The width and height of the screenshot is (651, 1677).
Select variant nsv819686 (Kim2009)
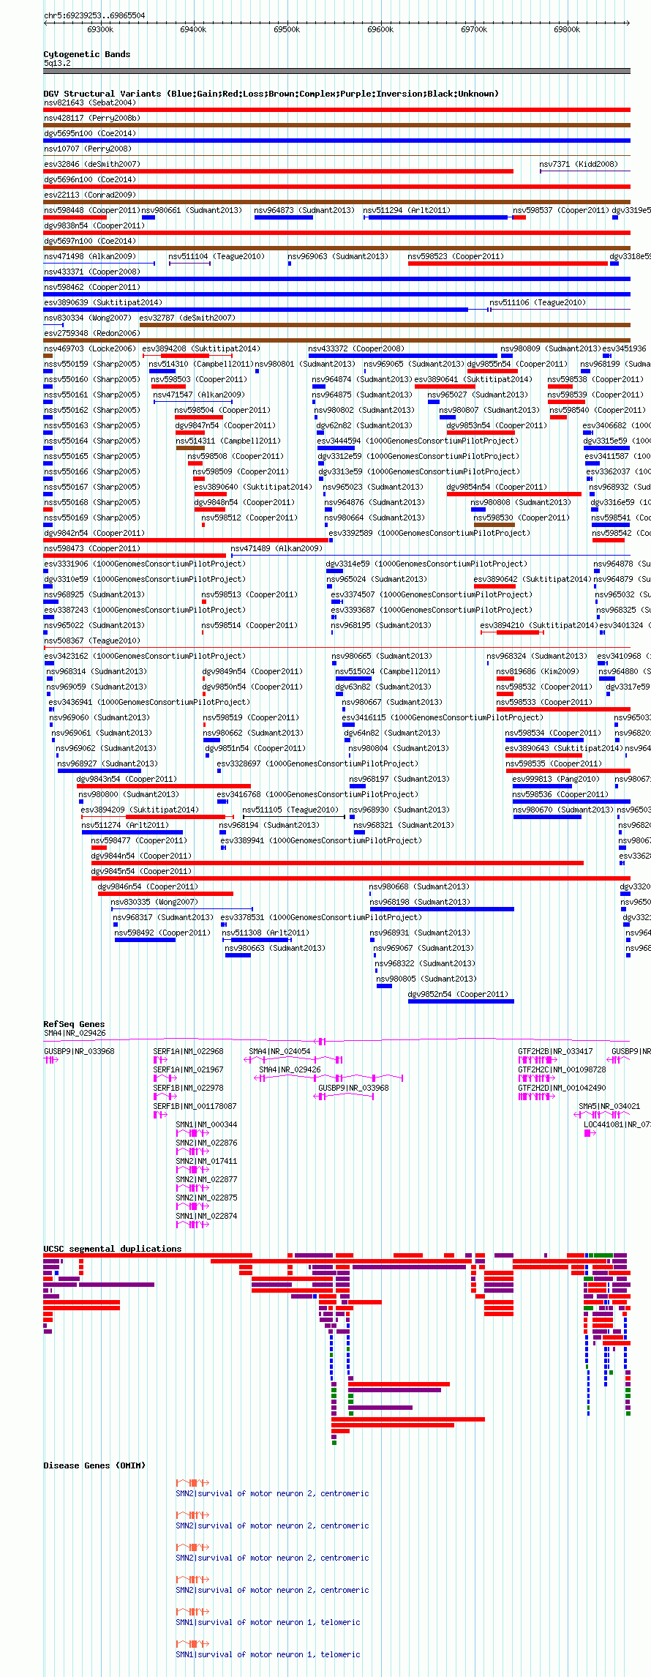[538, 671]
